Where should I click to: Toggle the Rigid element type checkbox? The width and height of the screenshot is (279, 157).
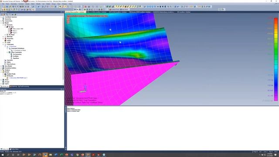click(x=9, y=33)
